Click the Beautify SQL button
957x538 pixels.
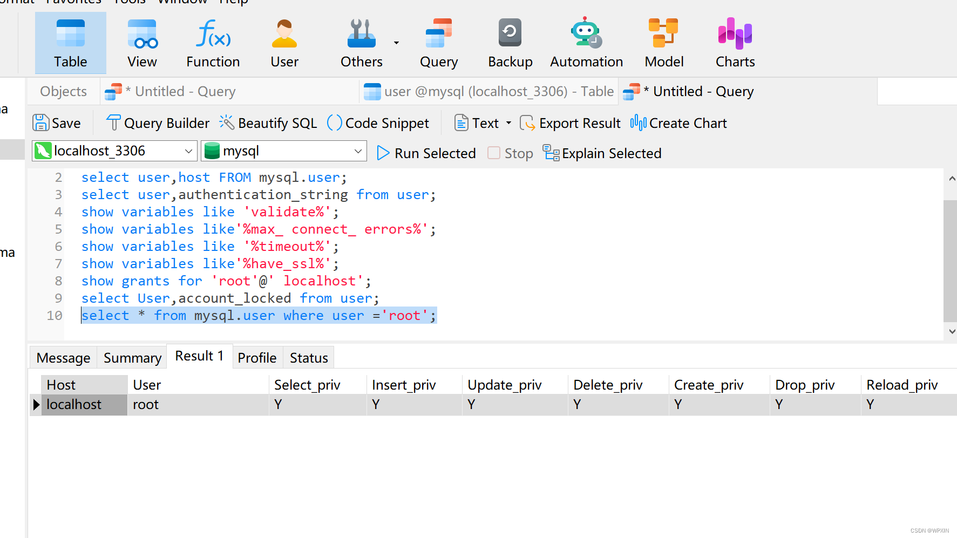pyautogui.click(x=268, y=122)
